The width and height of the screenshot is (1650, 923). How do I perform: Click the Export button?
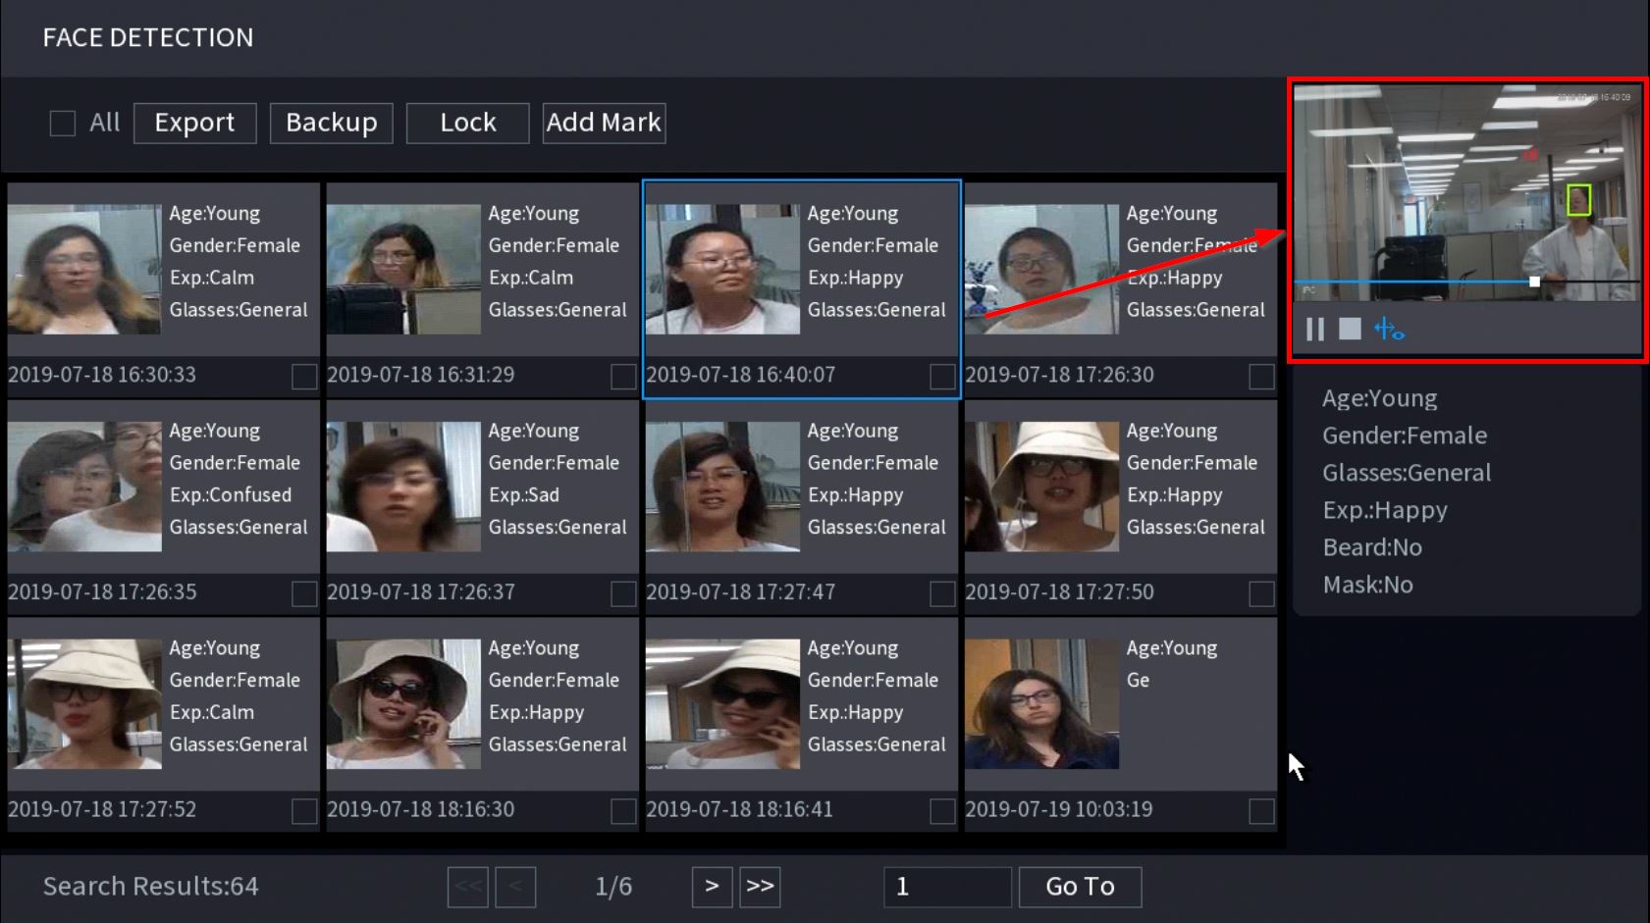pyautogui.click(x=194, y=124)
